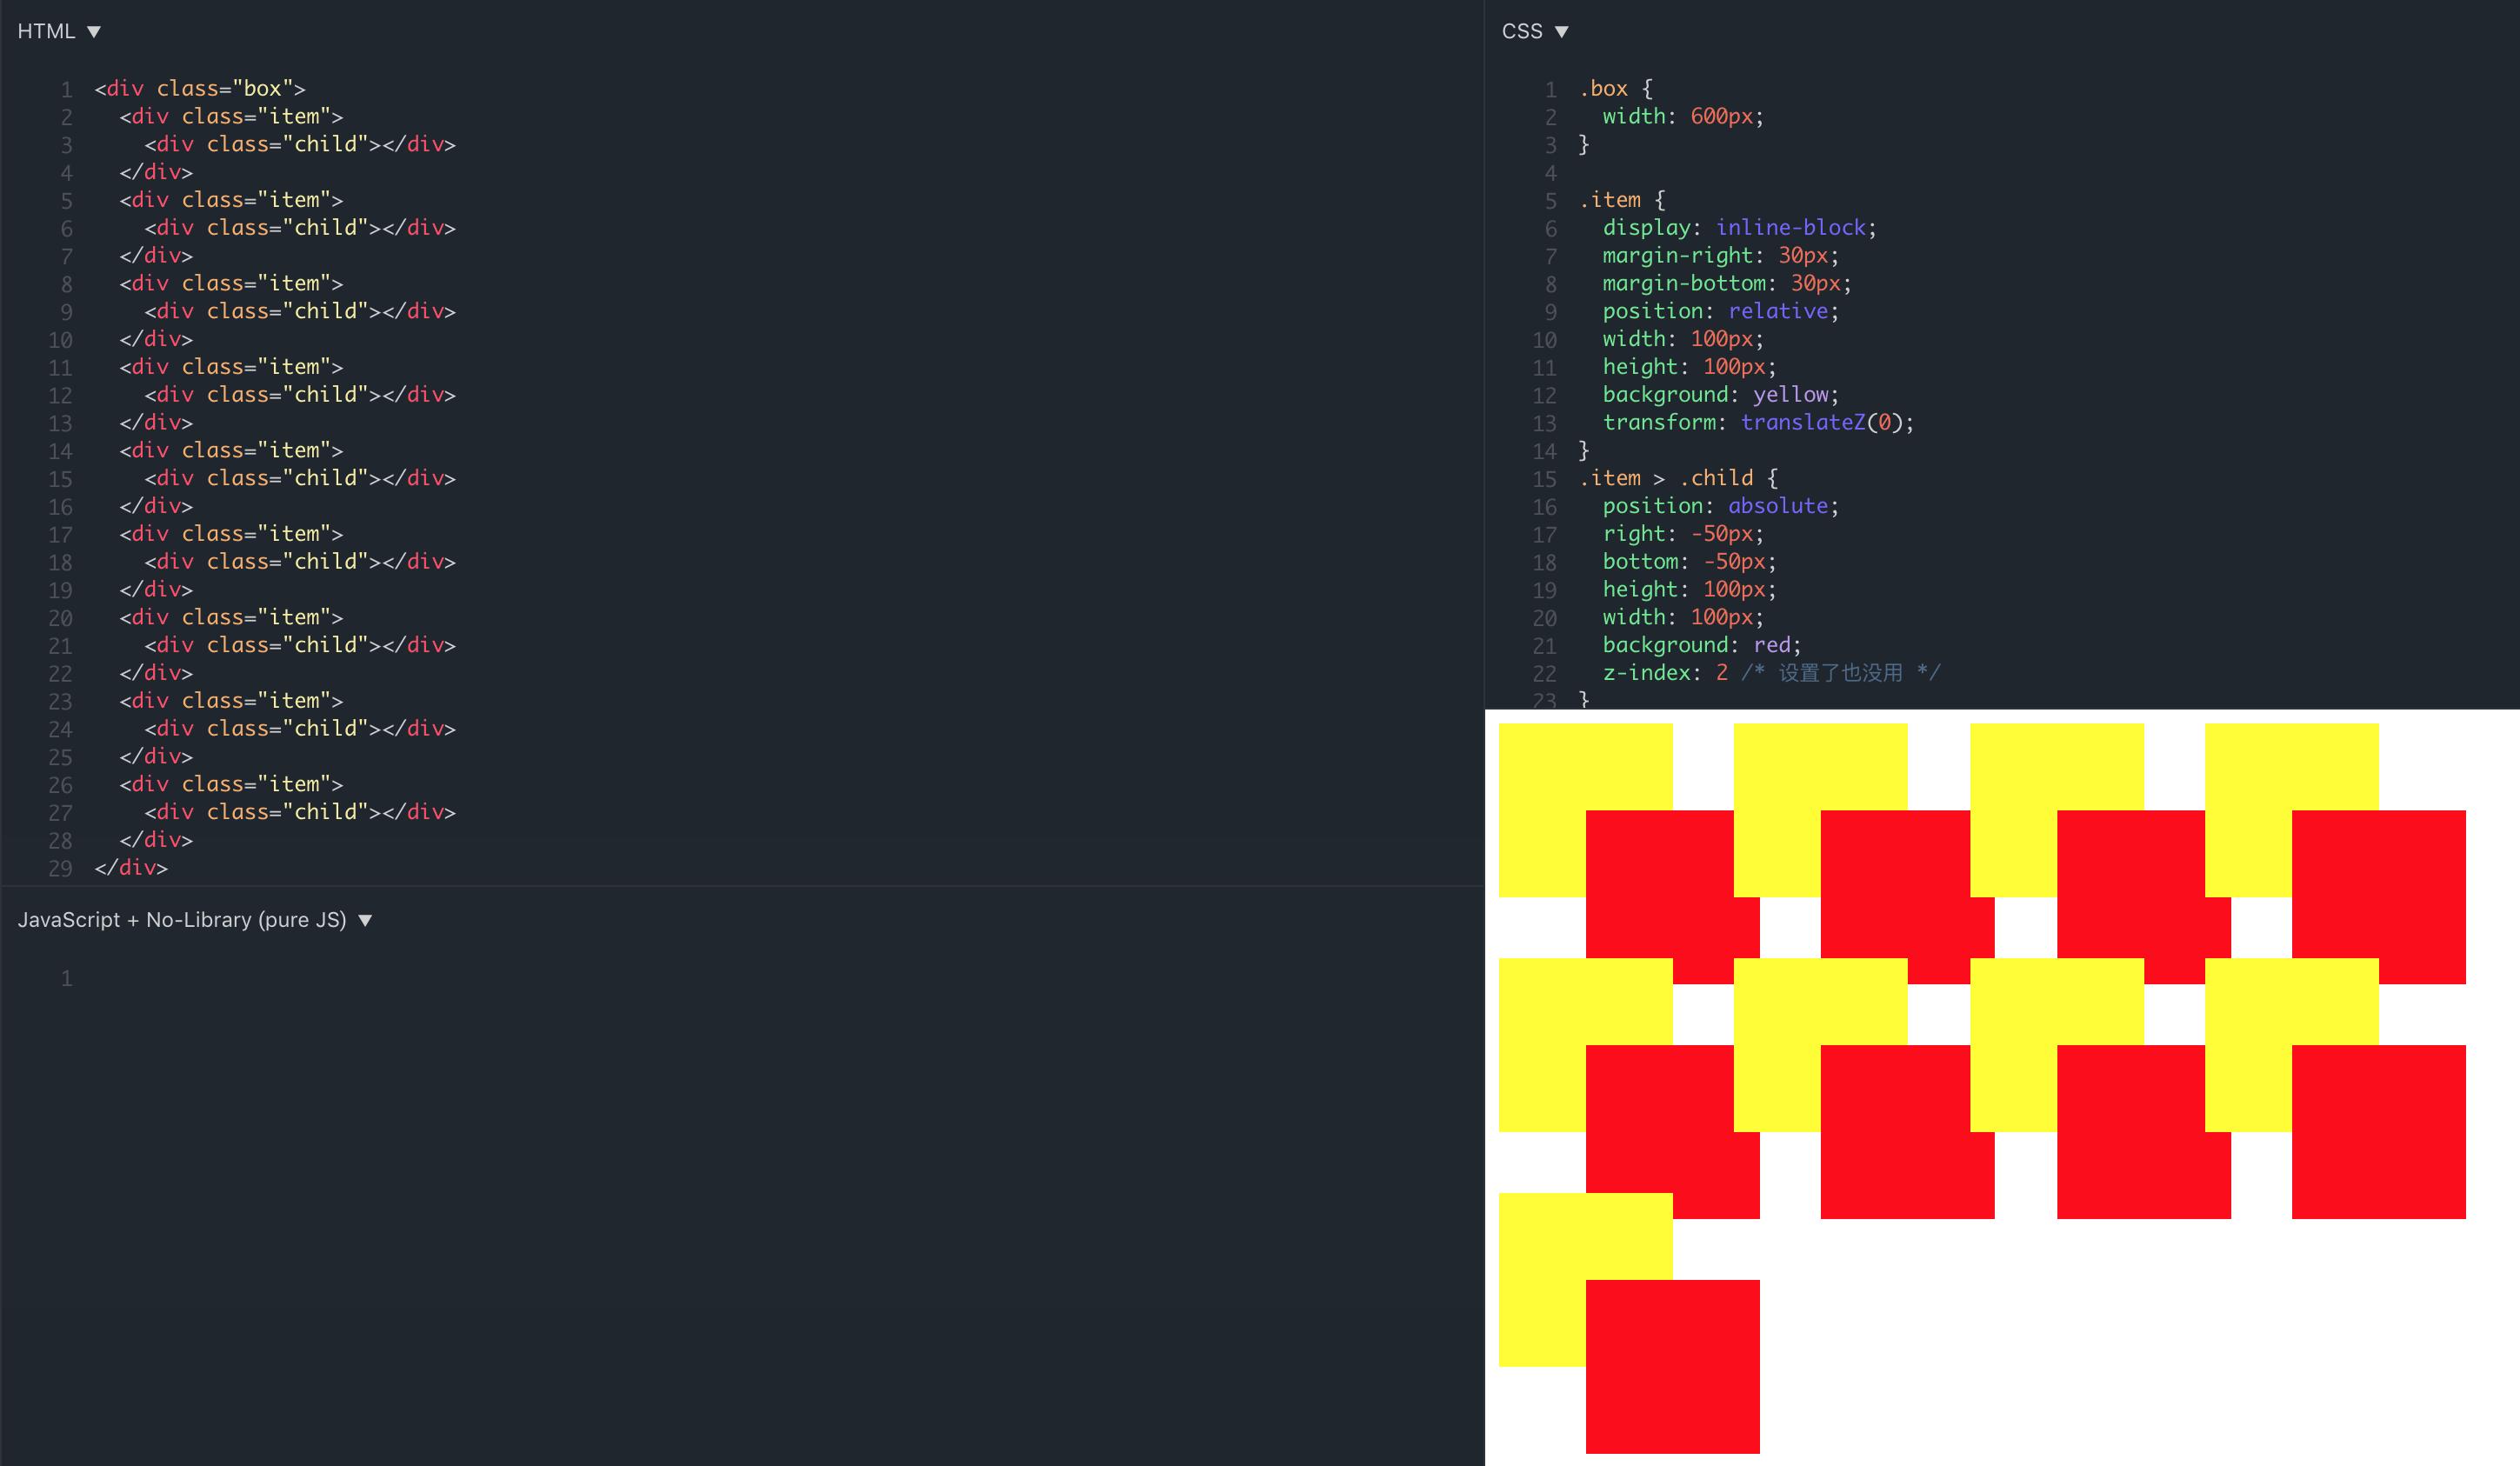
Task: Collapse the HTML panel via its dropdown arrow
Action: coord(96,31)
